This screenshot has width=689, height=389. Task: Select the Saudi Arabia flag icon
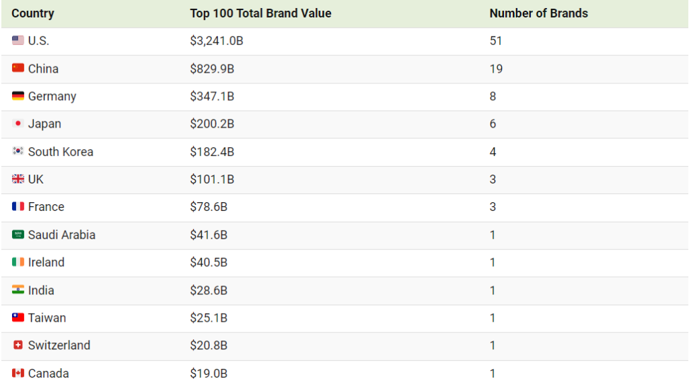tap(18, 234)
